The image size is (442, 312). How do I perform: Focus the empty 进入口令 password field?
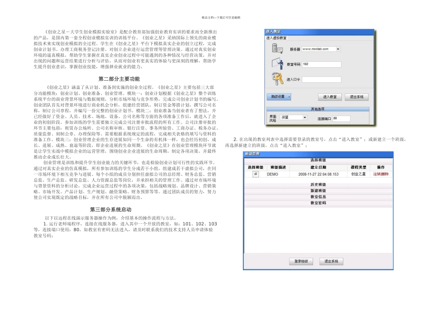click(321, 79)
